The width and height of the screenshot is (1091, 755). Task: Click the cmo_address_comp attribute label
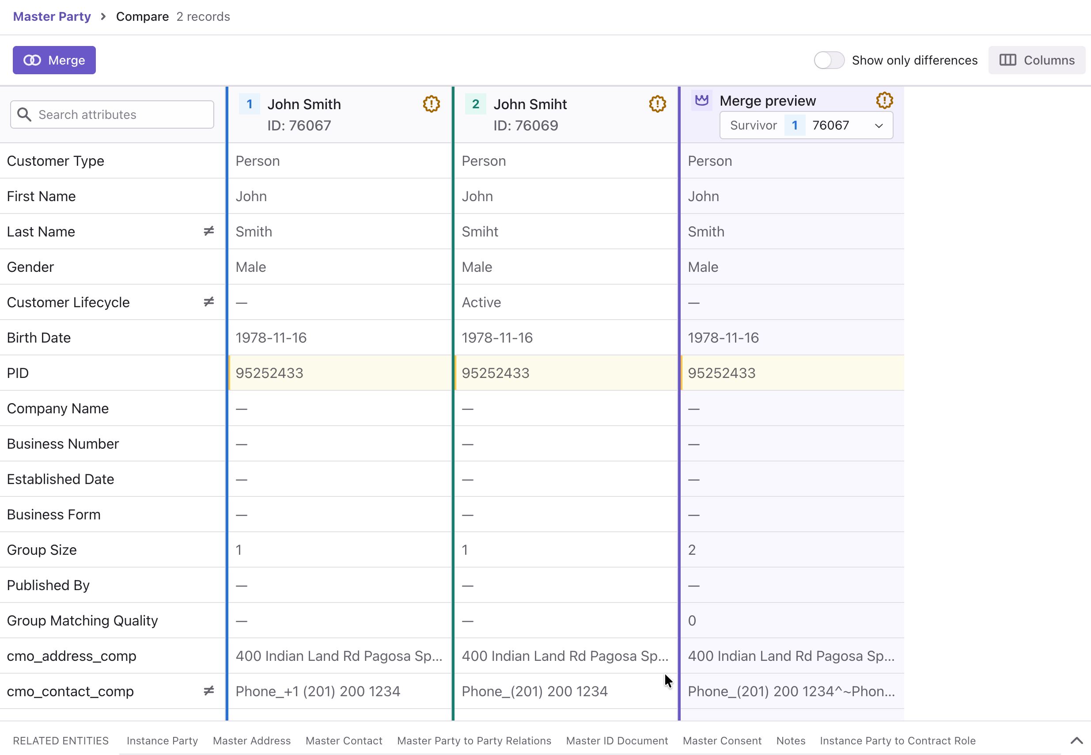(x=72, y=656)
